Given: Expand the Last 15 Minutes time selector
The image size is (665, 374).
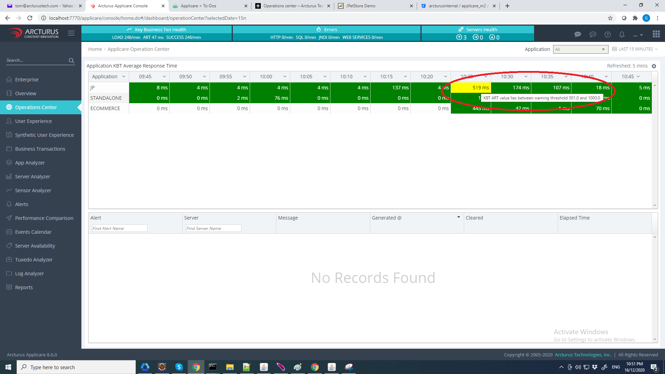Looking at the screenshot, I should coord(635,49).
